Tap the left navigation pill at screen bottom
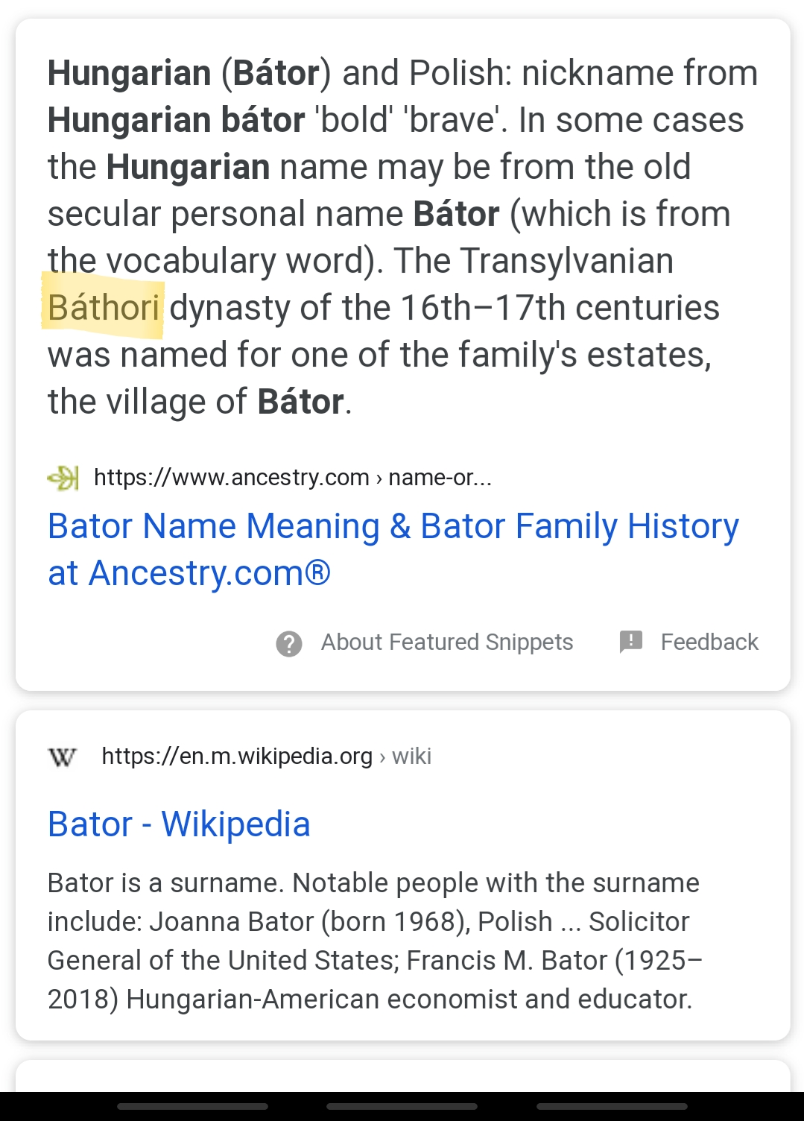 point(192,1107)
